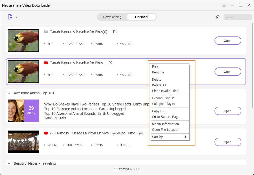
Task: Click rename icon on selected Tanah Papua video
Action: click(x=110, y=63)
